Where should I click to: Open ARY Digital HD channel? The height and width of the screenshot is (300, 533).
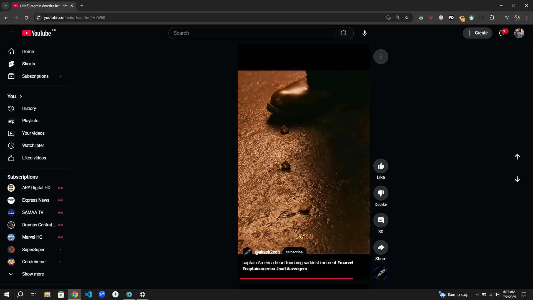pos(35,188)
